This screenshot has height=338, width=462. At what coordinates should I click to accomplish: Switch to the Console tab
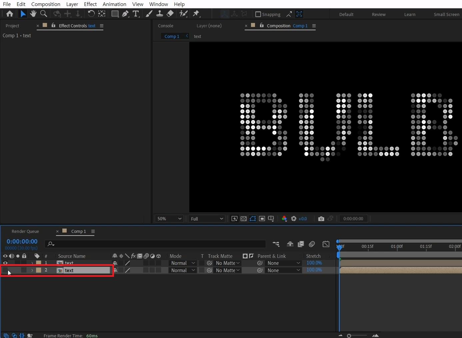(x=166, y=26)
